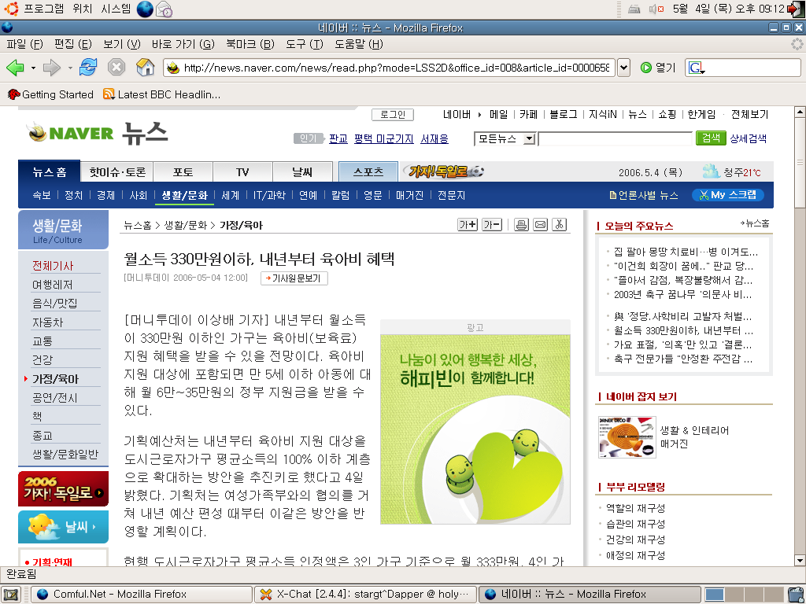Click the page scrollbar down arrow
This screenshot has height=604, width=806.
coord(800,560)
